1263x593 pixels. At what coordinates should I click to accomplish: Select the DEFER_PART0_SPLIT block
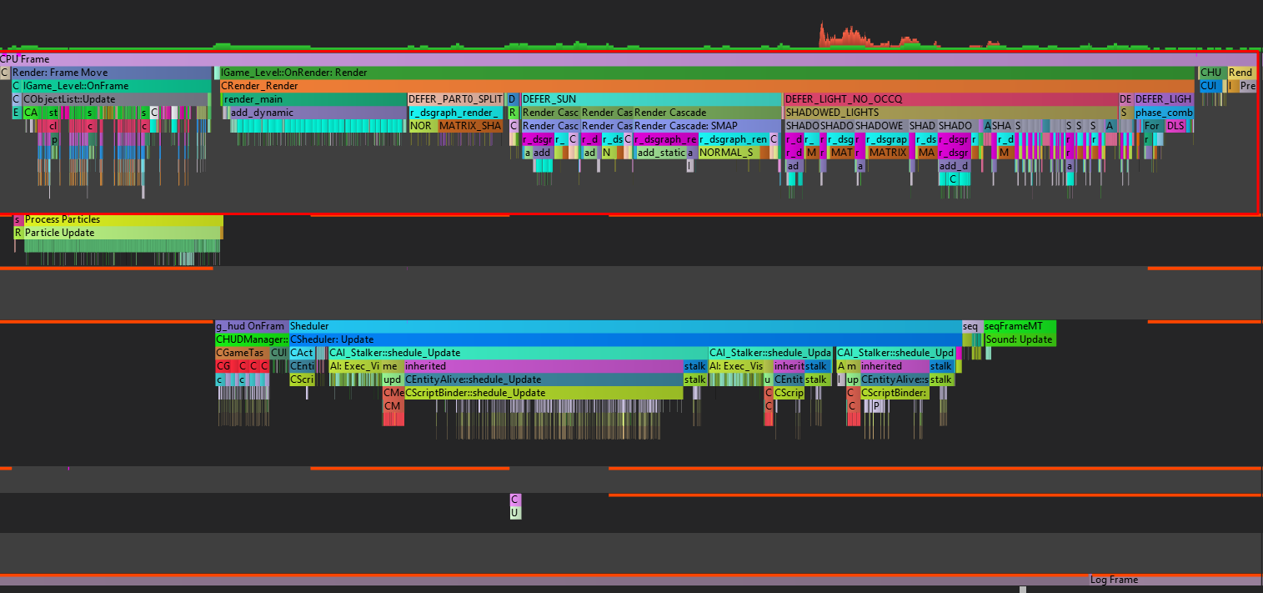coord(456,99)
